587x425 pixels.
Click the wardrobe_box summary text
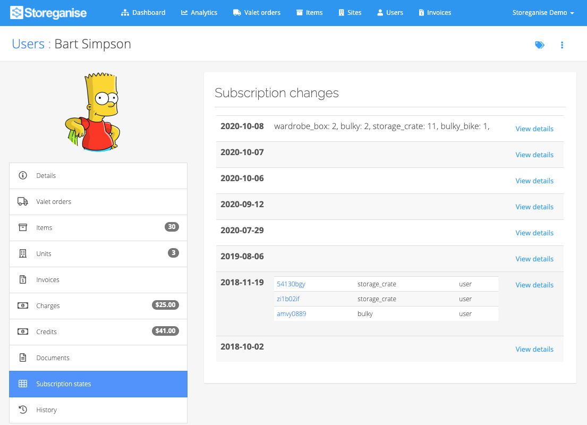pos(381,126)
